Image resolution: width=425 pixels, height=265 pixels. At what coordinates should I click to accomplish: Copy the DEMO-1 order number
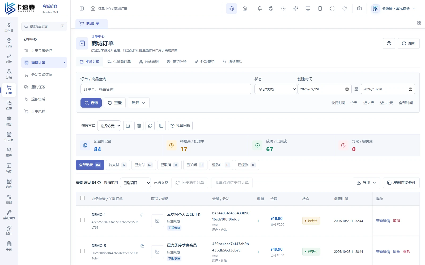coord(142,215)
